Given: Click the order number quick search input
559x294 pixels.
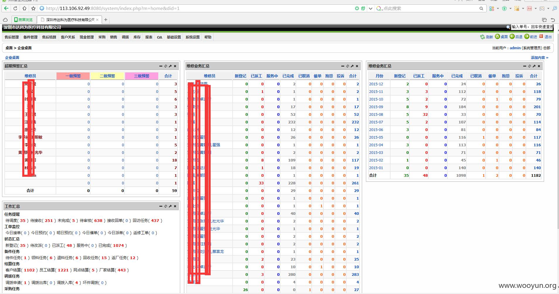Looking at the screenshot, I should click(x=532, y=27).
